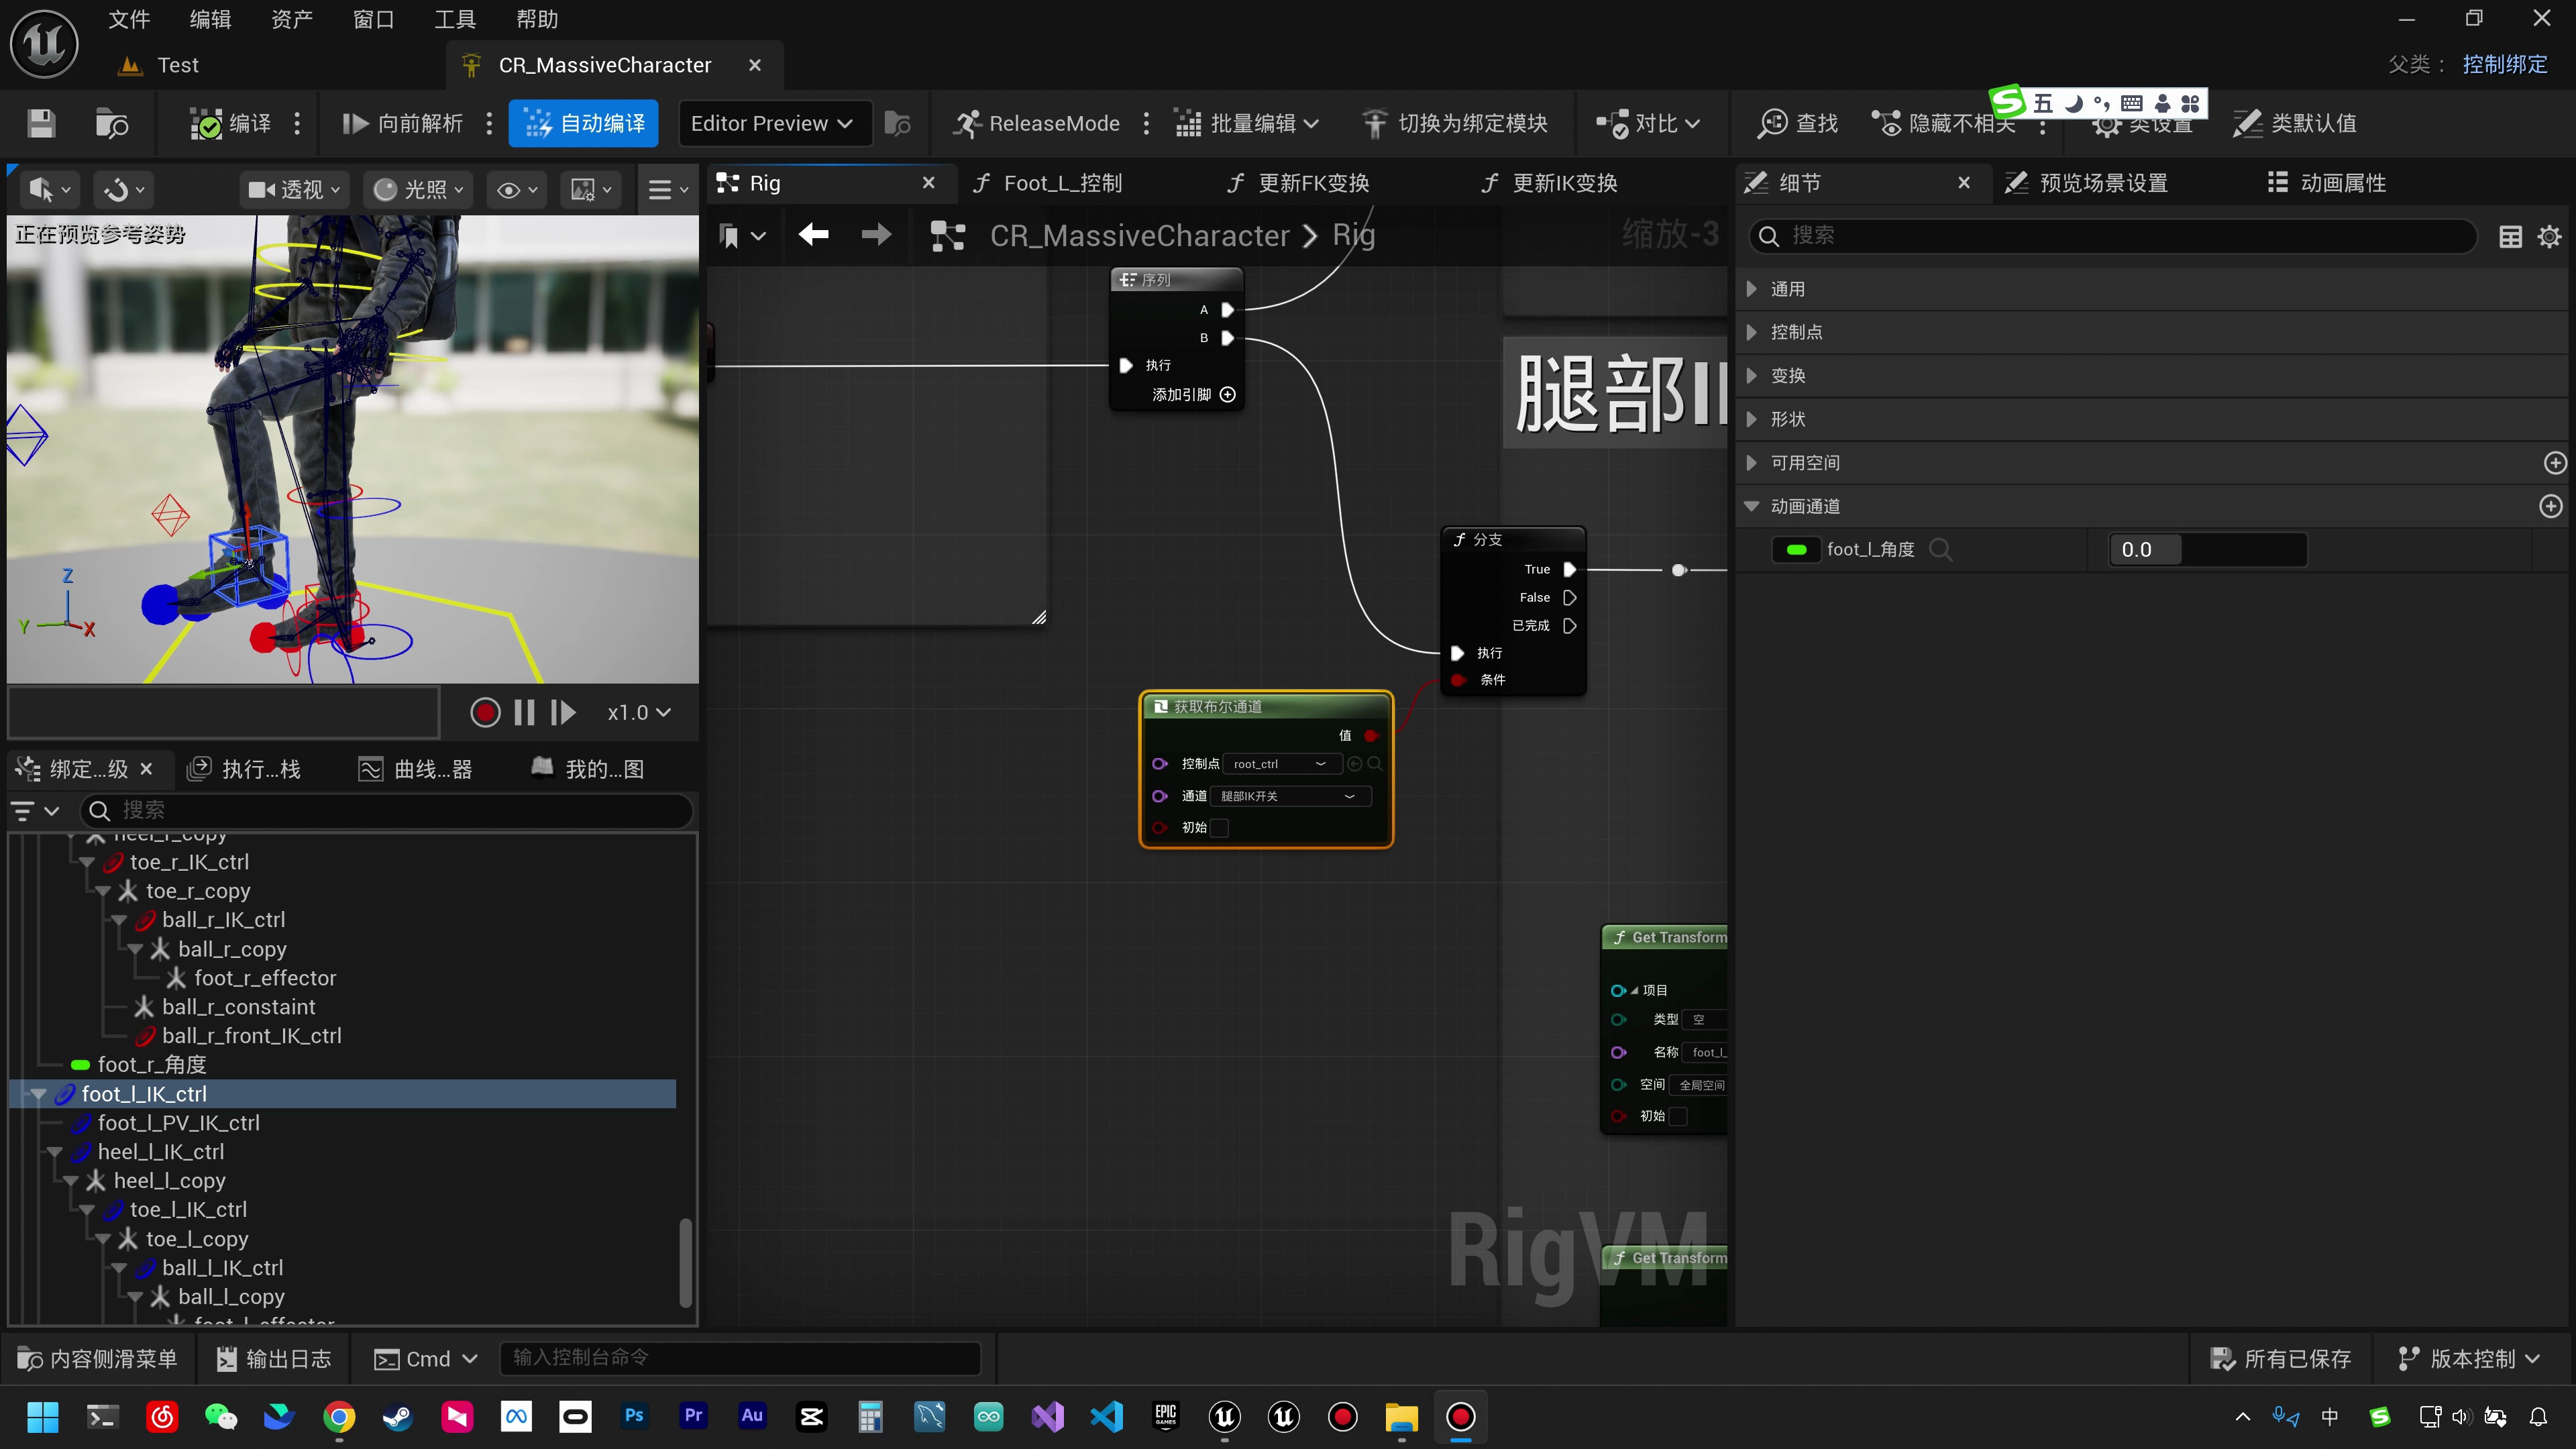Click foot_l_角度 value field 0.0

[x=2208, y=549]
